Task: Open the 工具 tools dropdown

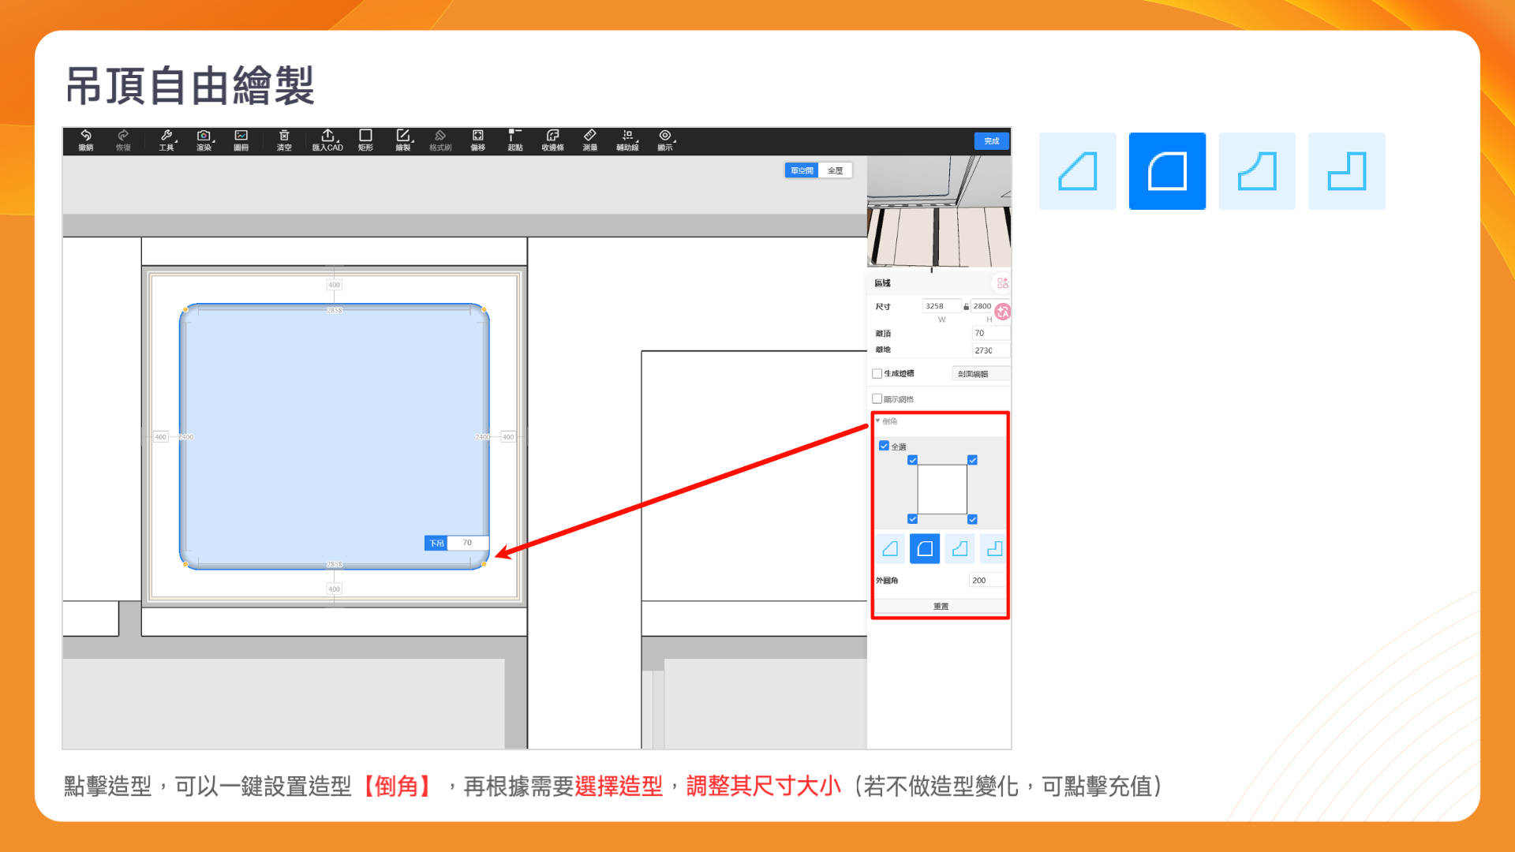Action: [x=166, y=140]
